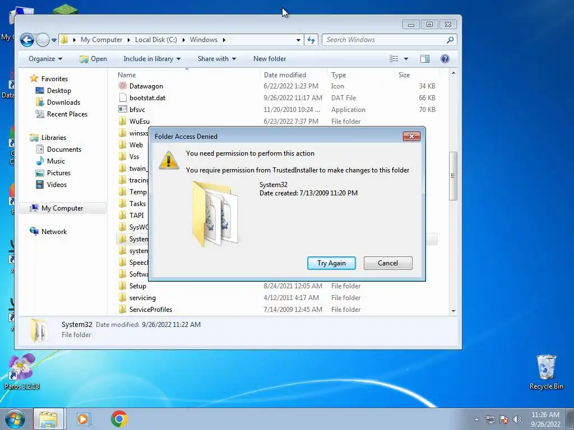Click Windows in the address breadcrumb

click(203, 40)
